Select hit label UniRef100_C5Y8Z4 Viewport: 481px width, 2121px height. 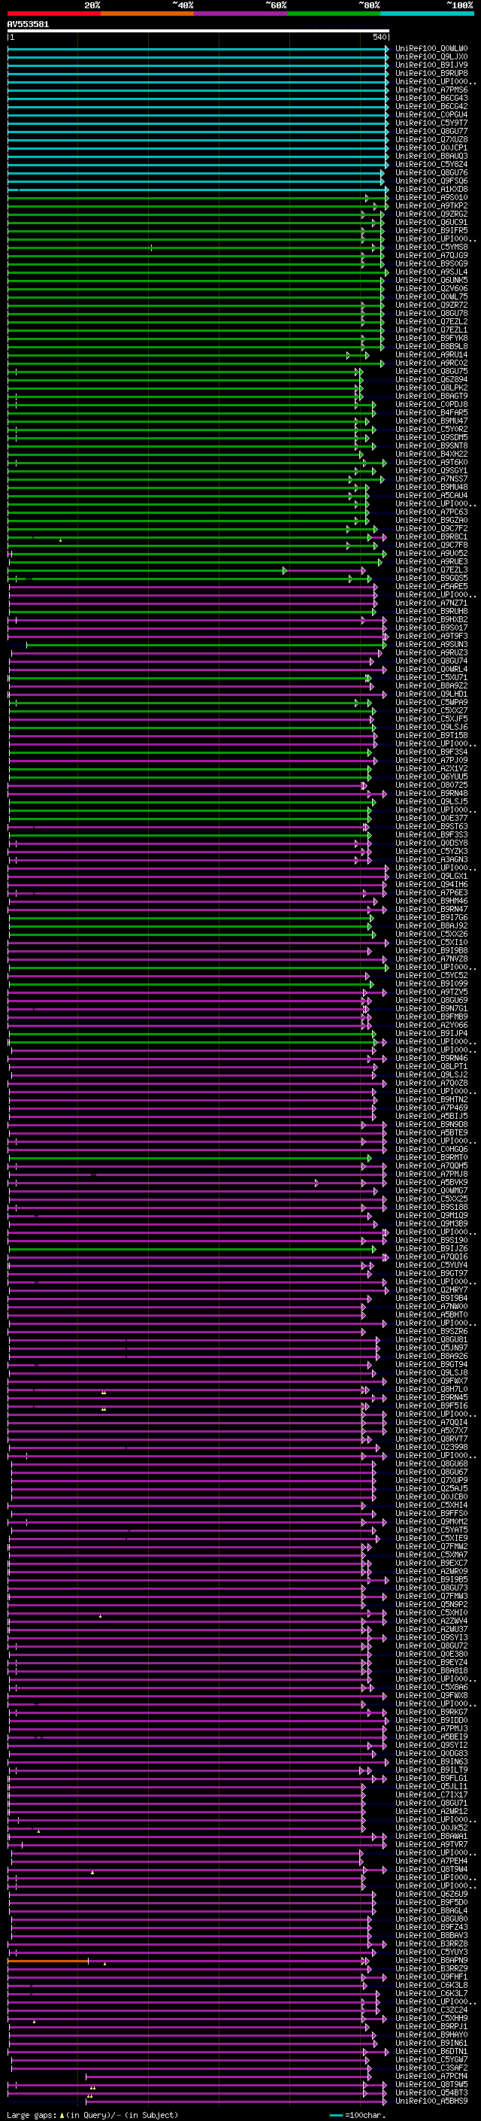click(431, 164)
